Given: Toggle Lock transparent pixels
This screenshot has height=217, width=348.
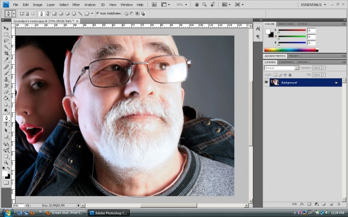Looking at the screenshot, I should coord(275,75).
